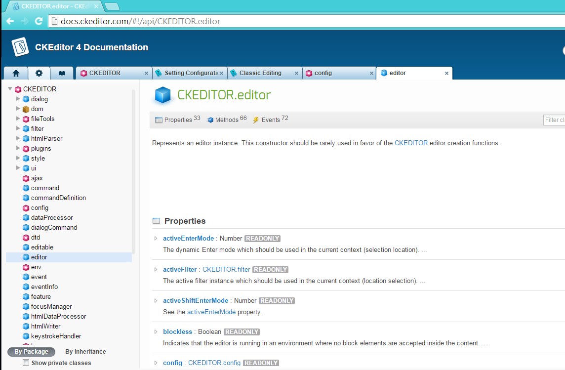Switch sorting to By Inheritance

pyautogui.click(x=85, y=351)
